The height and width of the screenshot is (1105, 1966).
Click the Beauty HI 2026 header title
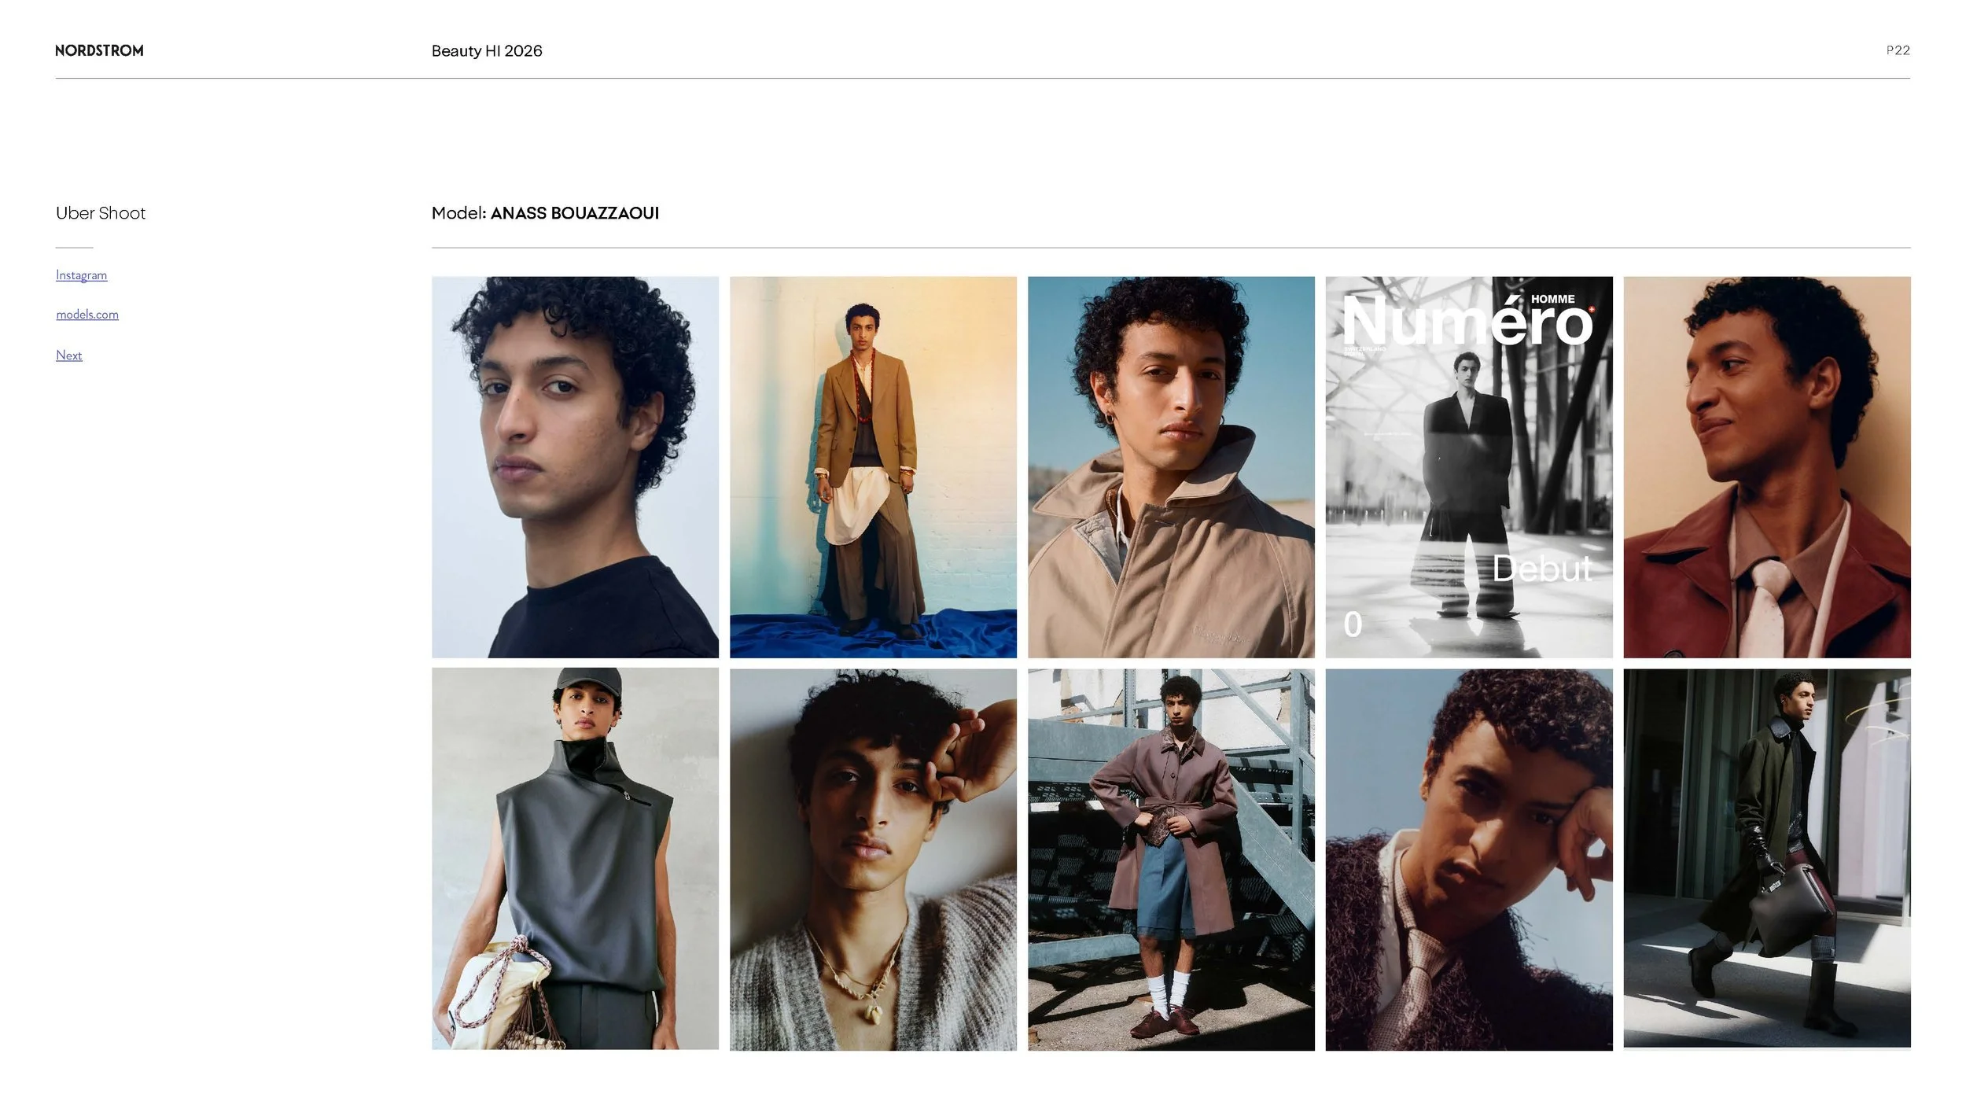click(487, 50)
